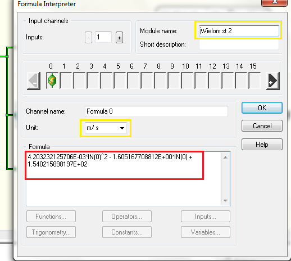The height and width of the screenshot is (261, 291).
Task: Select channel slot 5
Action: point(120,80)
